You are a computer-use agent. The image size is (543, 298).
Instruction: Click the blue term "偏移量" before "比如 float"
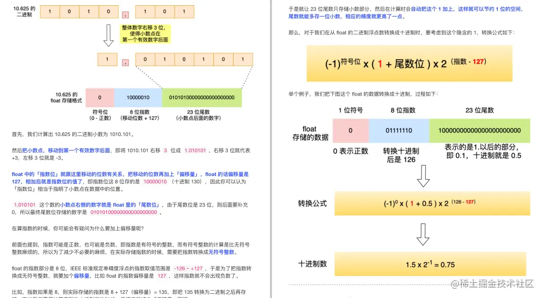82,276
